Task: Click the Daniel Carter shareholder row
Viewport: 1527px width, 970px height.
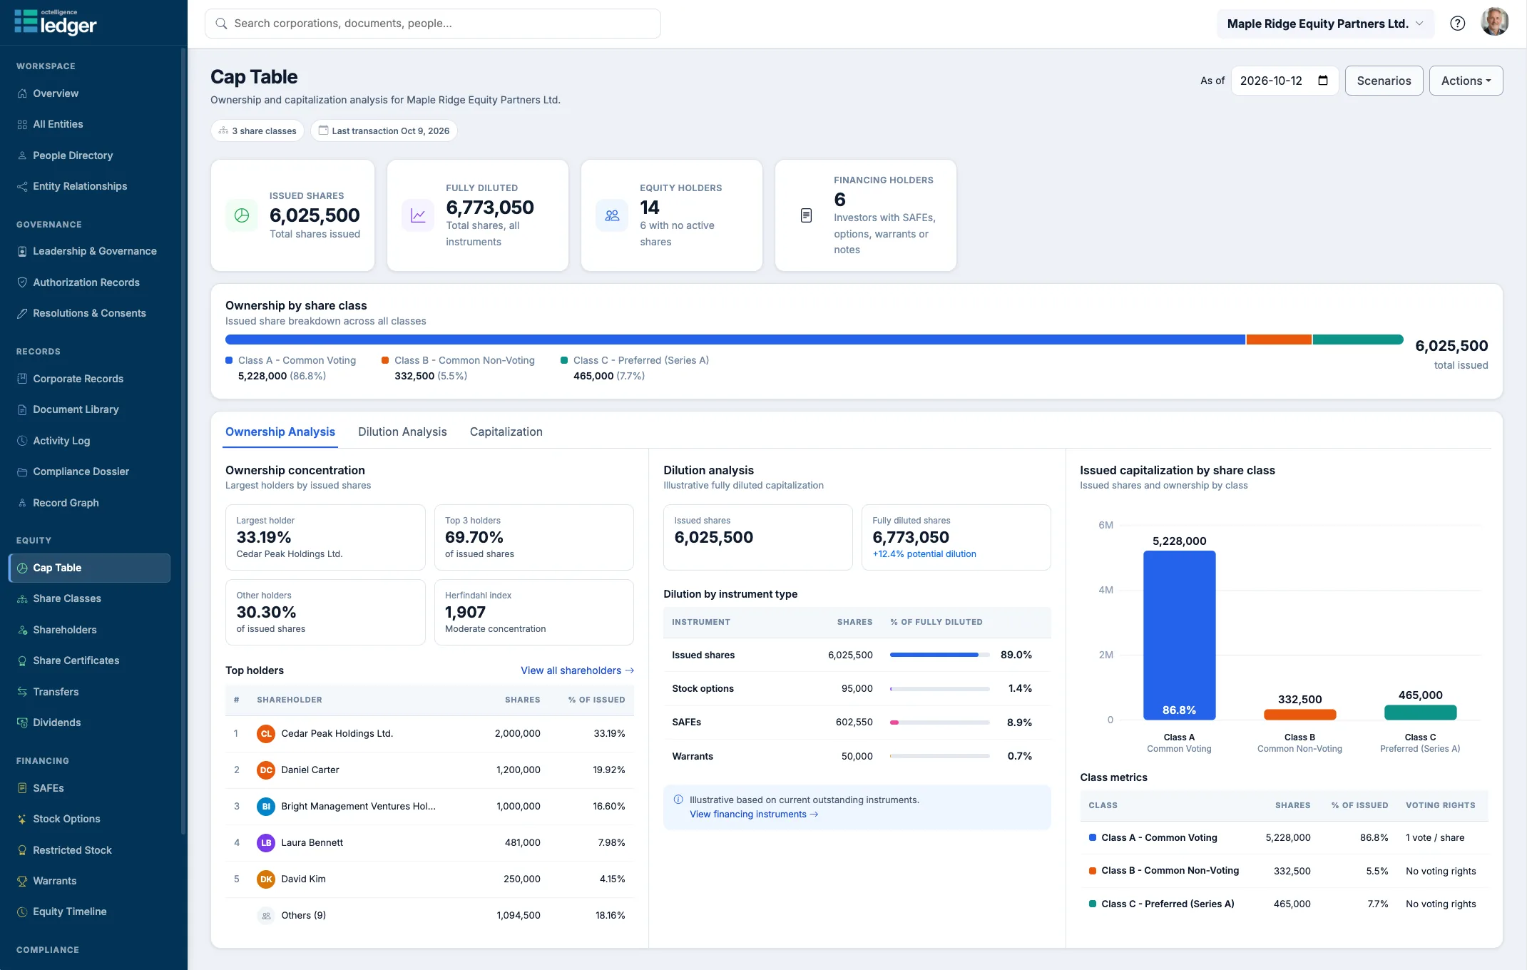Action: click(x=429, y=770)
